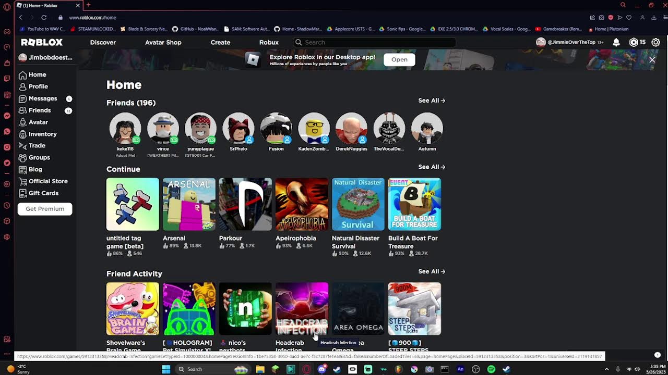This screenshot has height=375, width=668.
Task: Open the notifications bell
Action: [616, 42]
